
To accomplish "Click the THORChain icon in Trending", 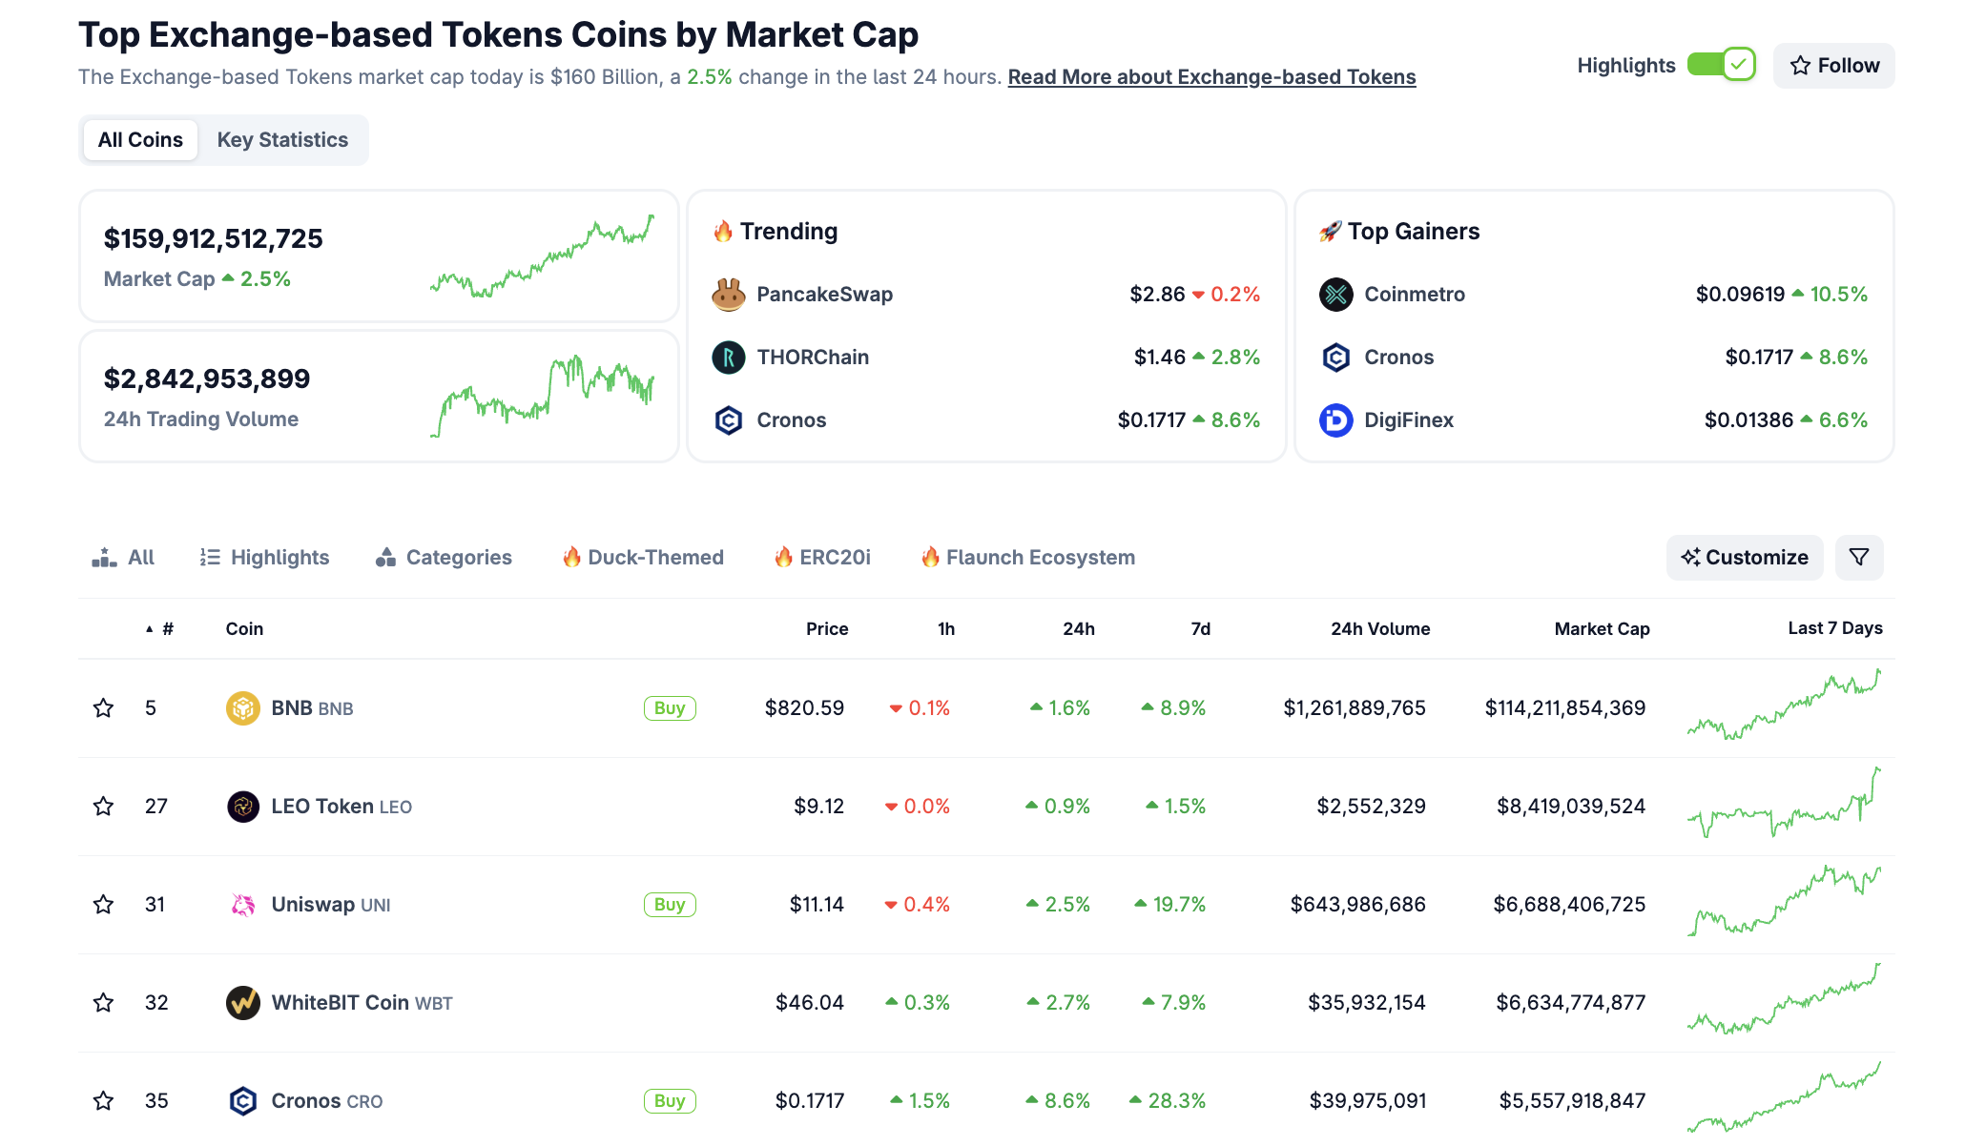I will [728, 357].
